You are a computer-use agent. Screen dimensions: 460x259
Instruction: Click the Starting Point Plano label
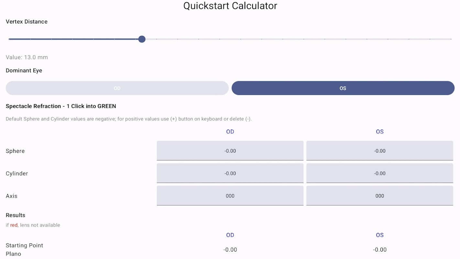pyautogui.click(x=24, y=250)
